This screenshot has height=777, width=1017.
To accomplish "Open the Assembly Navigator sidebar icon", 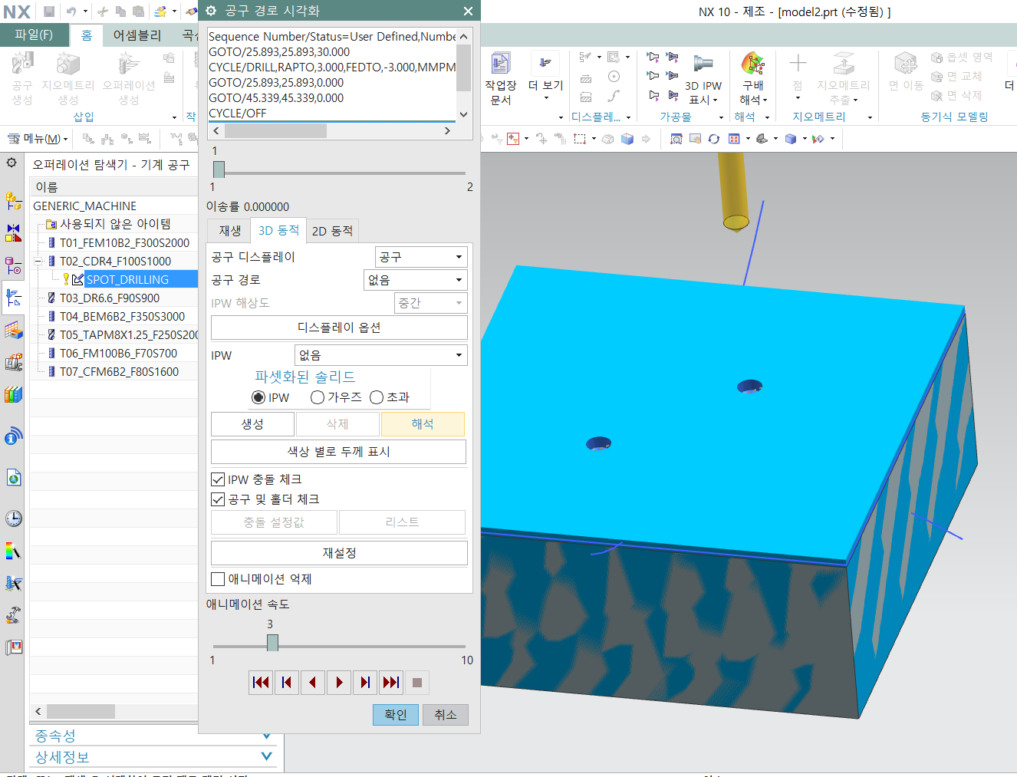I will coord(13,201).
